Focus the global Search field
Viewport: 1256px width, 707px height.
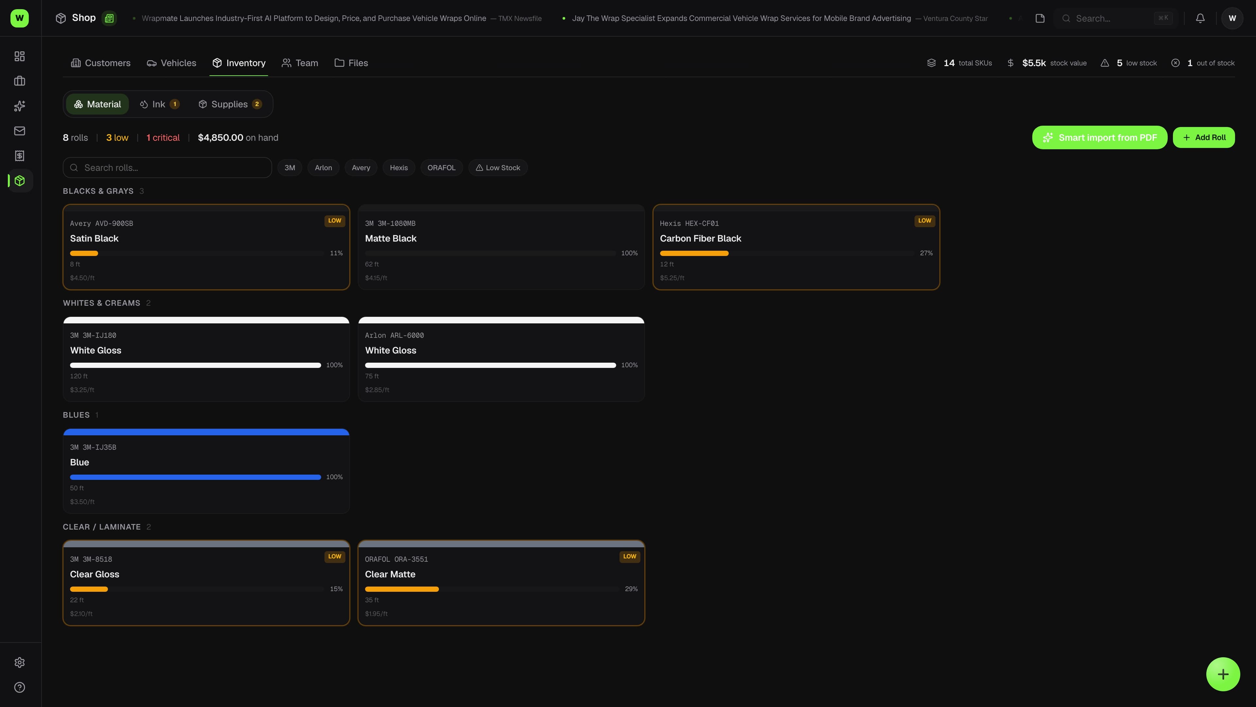pos(1116,18)
